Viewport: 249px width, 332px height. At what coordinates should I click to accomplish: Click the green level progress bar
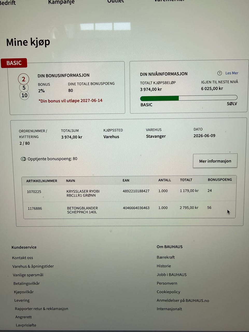pyautogui.click(x=189, y=98)
